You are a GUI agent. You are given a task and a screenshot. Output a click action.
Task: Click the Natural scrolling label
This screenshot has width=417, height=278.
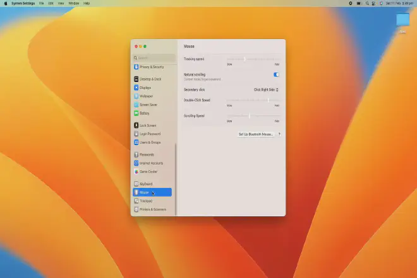pos(195,74)
